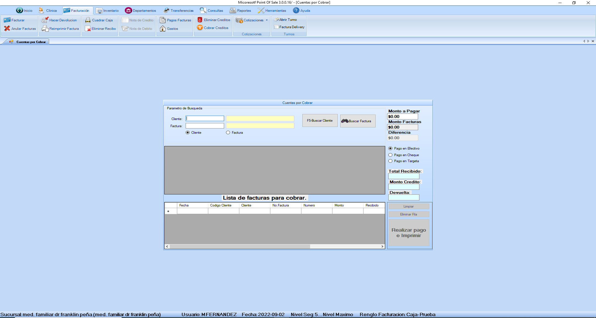
Task: Click the Ayuda help icon
Action: point(296,11)
